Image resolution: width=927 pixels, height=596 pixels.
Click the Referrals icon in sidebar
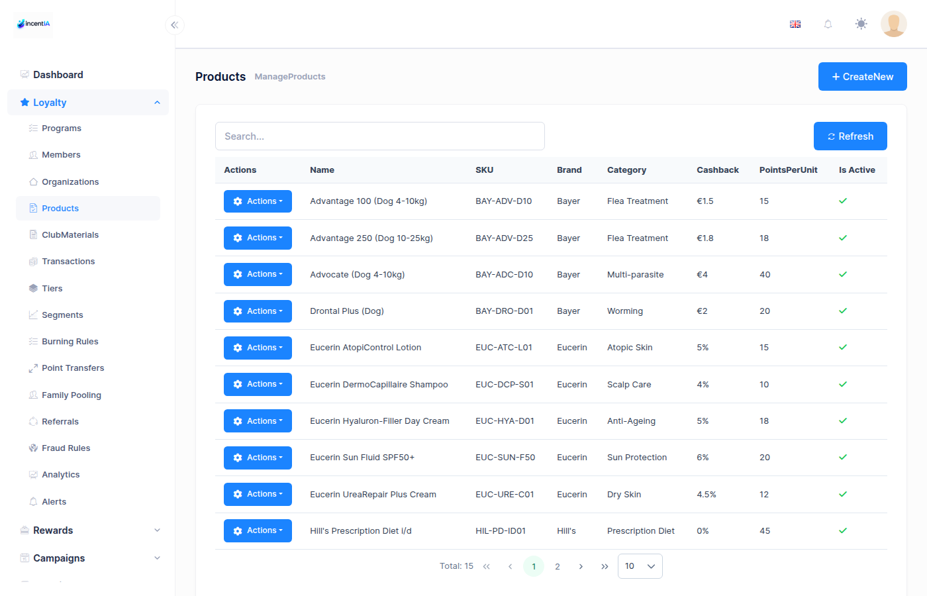click(33, 422)
